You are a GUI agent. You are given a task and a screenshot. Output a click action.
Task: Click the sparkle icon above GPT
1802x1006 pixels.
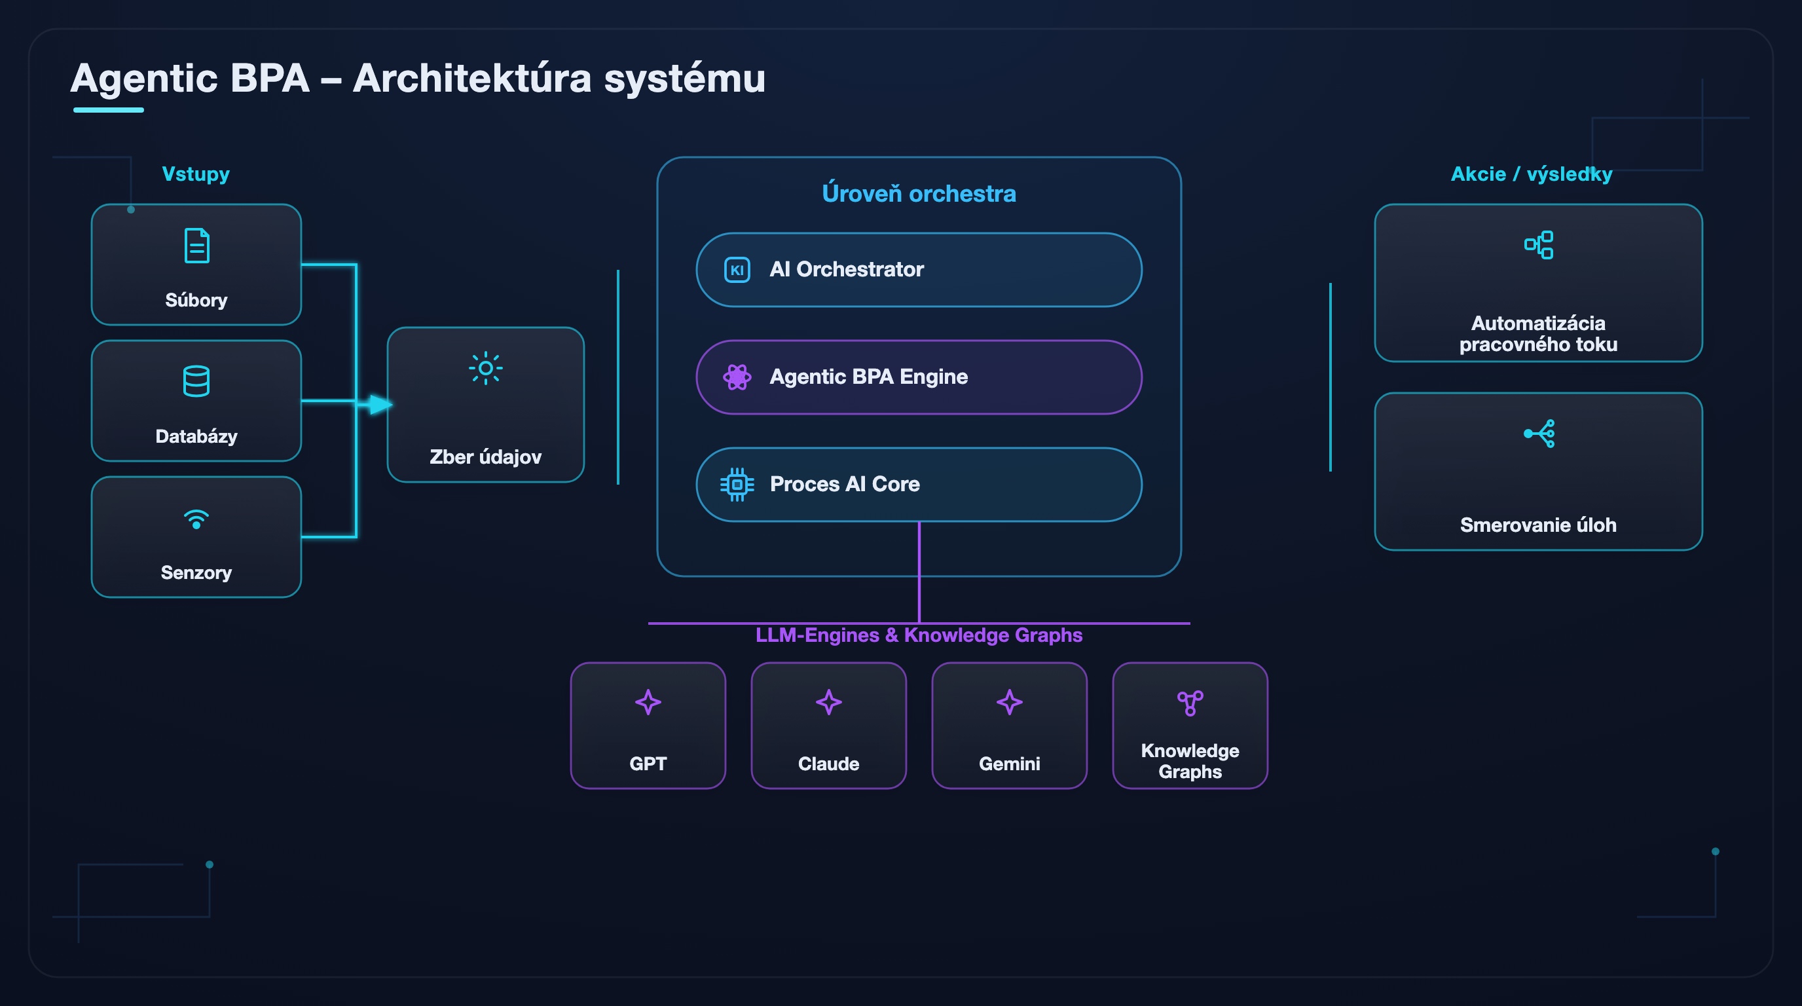[x=648, y=701]
